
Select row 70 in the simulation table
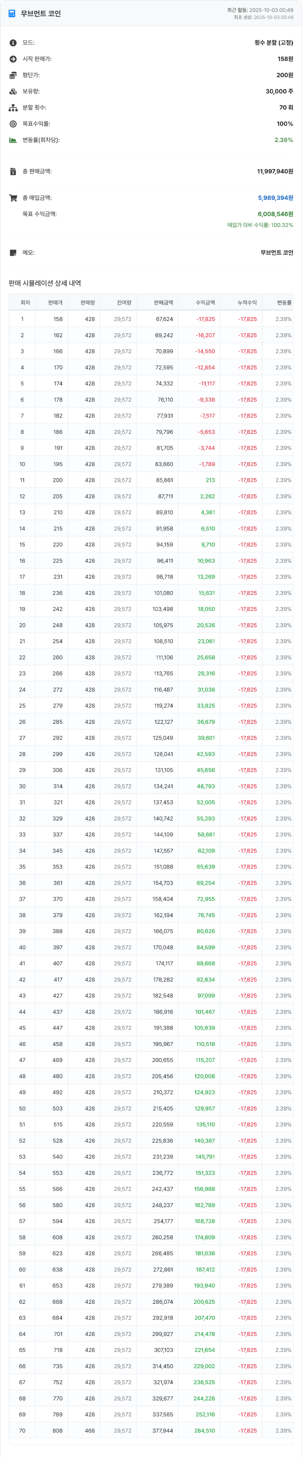tap(151, 1431)
